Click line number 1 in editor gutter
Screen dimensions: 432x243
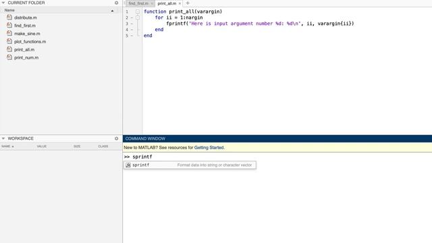(127, 11)
